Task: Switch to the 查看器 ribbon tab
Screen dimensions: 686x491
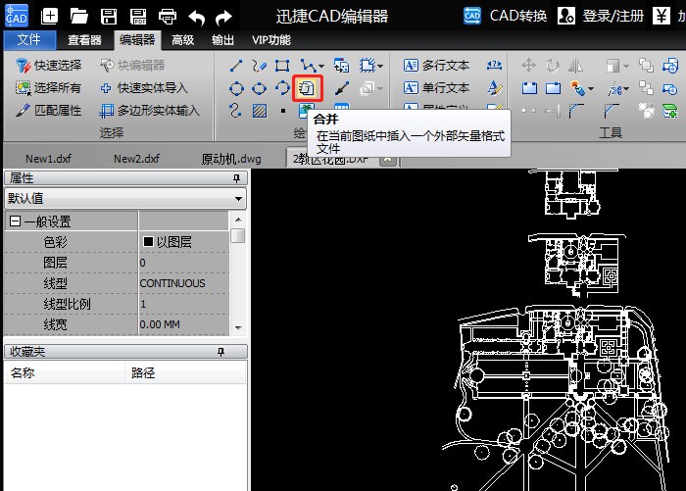Action: click(84, 40)
